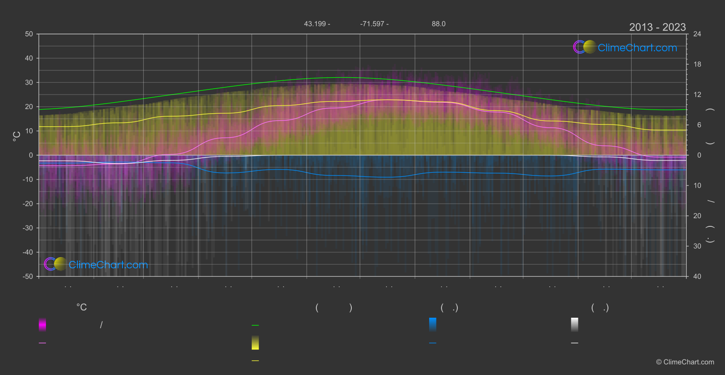The width and height of the screenshot is (725, 375).
Task: Open the ClimeChart.com link top right
Action: 637,48
